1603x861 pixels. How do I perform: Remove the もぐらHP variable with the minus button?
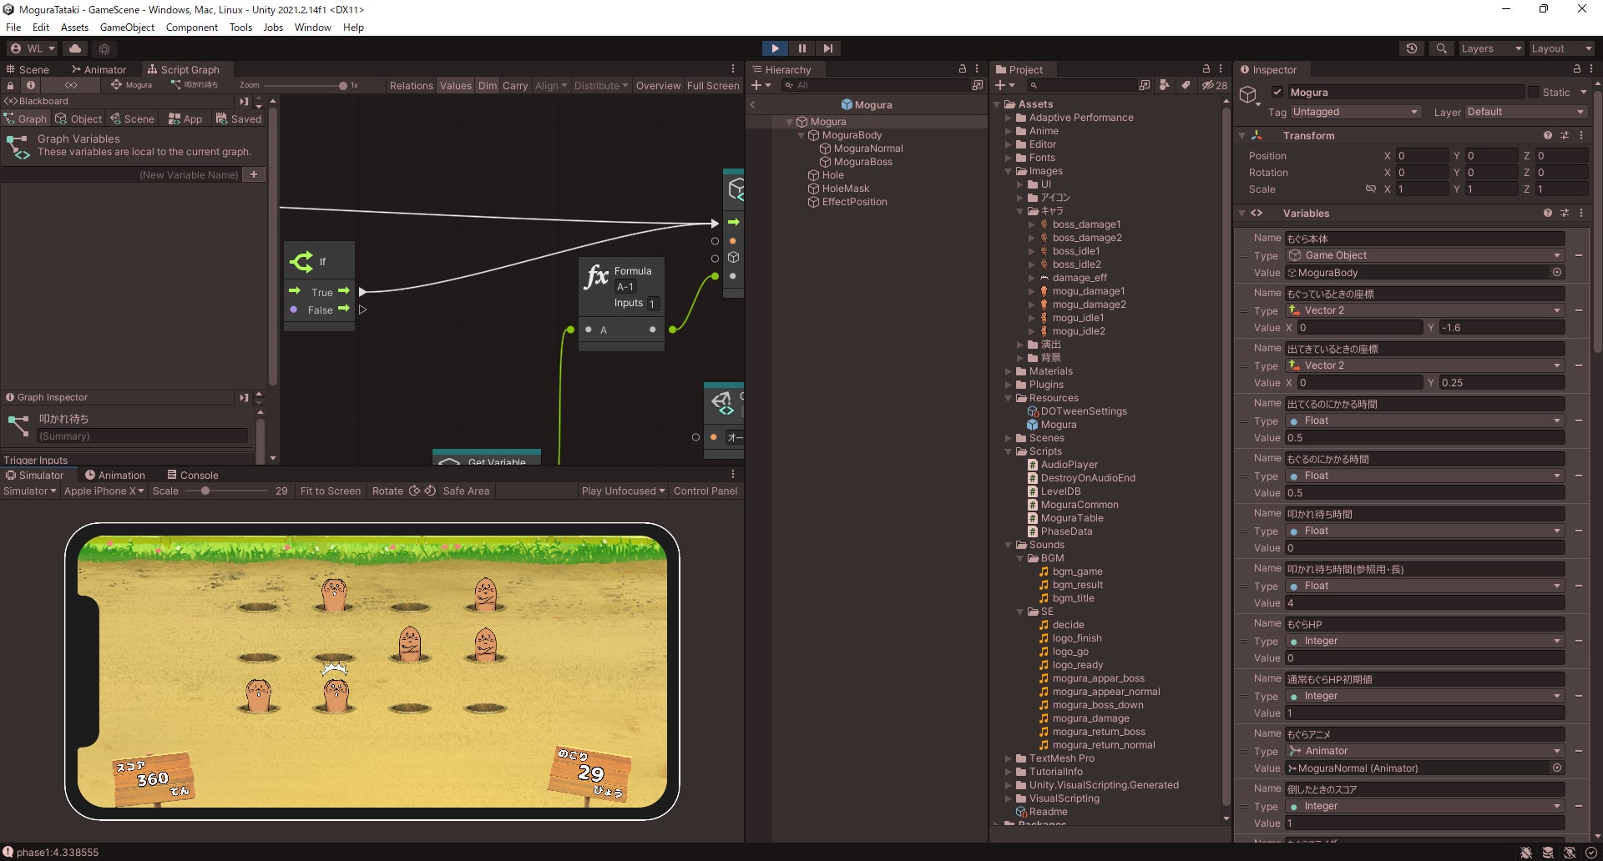[x=1579, y=641]
